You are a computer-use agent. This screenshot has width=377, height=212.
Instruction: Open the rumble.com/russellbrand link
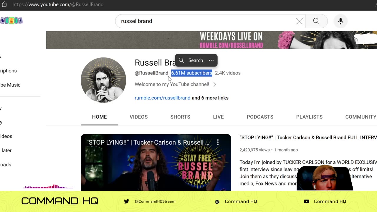[x=163, y=98]
